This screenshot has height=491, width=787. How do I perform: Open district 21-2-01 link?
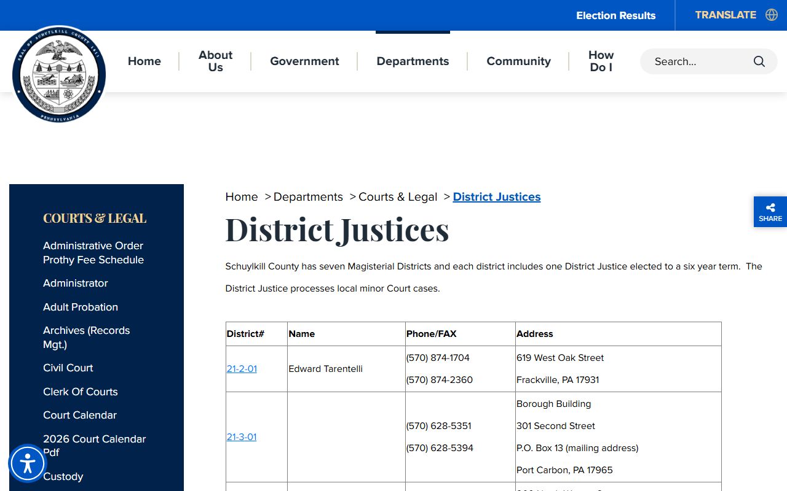(242, 369)
